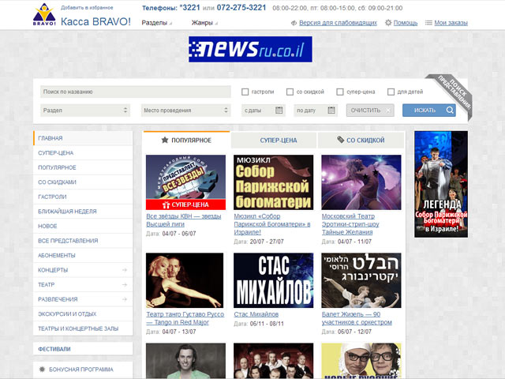This screenshot has height=379, width=505.
Task: Open ЭКСКУРСИИ И ОТДЫХ in the sidebar
Action: click(83, 314)
